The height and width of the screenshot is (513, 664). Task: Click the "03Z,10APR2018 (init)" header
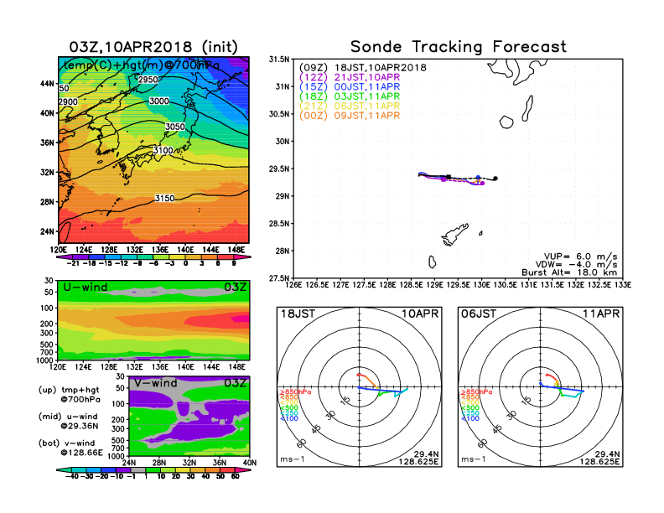pyautogui.click(x=153, y=46)
